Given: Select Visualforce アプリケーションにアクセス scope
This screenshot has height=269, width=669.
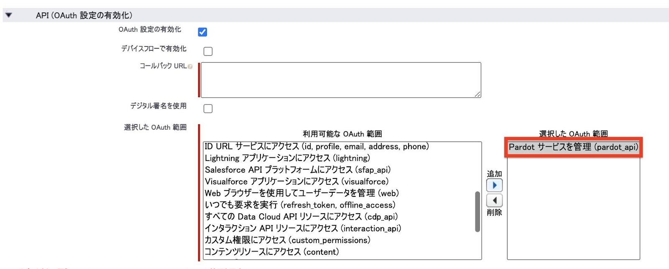Looking at the screenshot, I should coord(339,181).
